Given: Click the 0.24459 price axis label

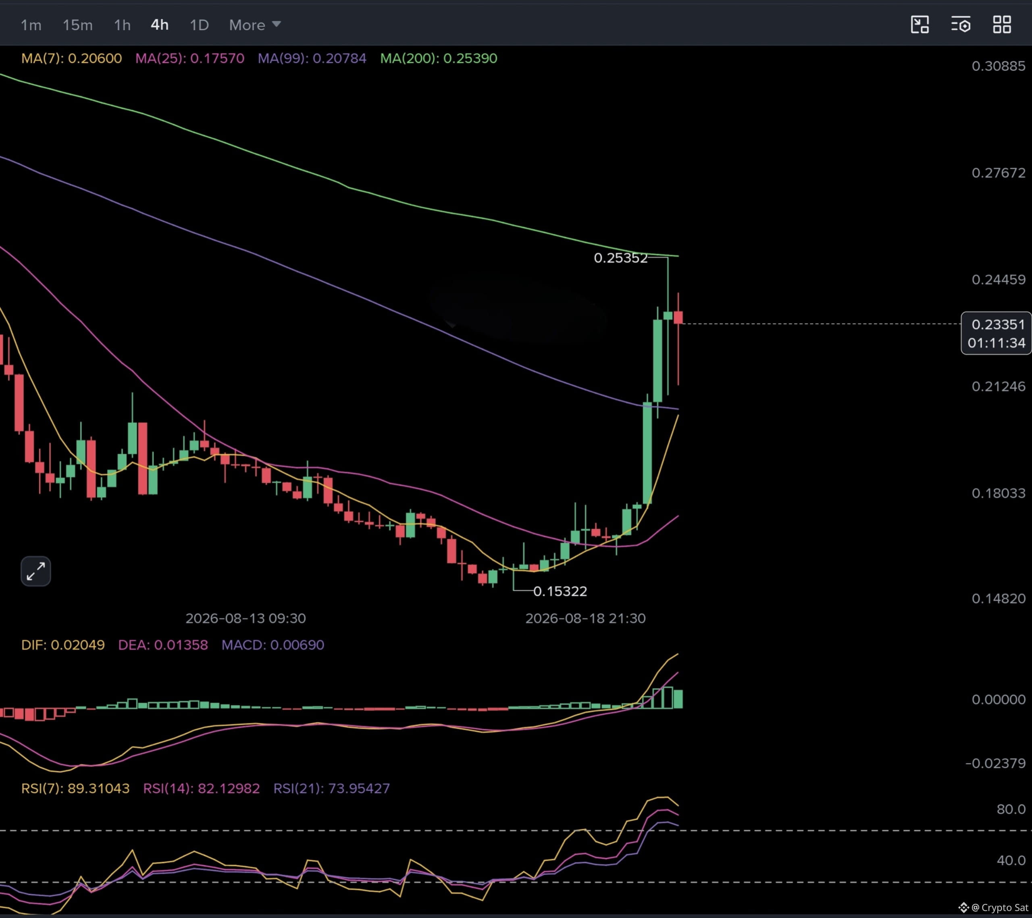Looking at the screenshot, I should coord(999,280).
